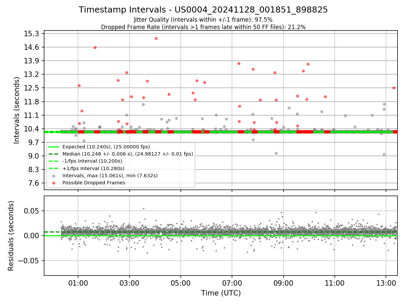The width and height of the screenshot is (407, 305).
Task: Select legend entry "Expected (10.240s), (25.00000 fps)"
Action: 106,147
